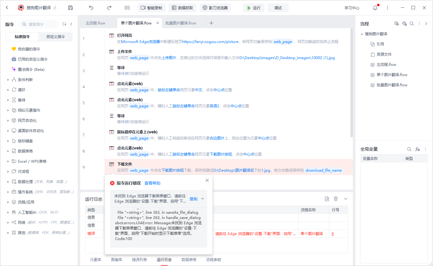Image resolution: width=433 pixels, height=266 pixels.
Task: Jump to error line number 9
Action: (333, 234)
